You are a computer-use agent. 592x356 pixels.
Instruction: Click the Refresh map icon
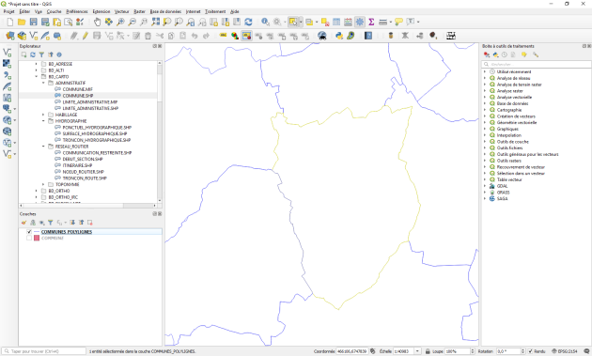pos(248,22)
